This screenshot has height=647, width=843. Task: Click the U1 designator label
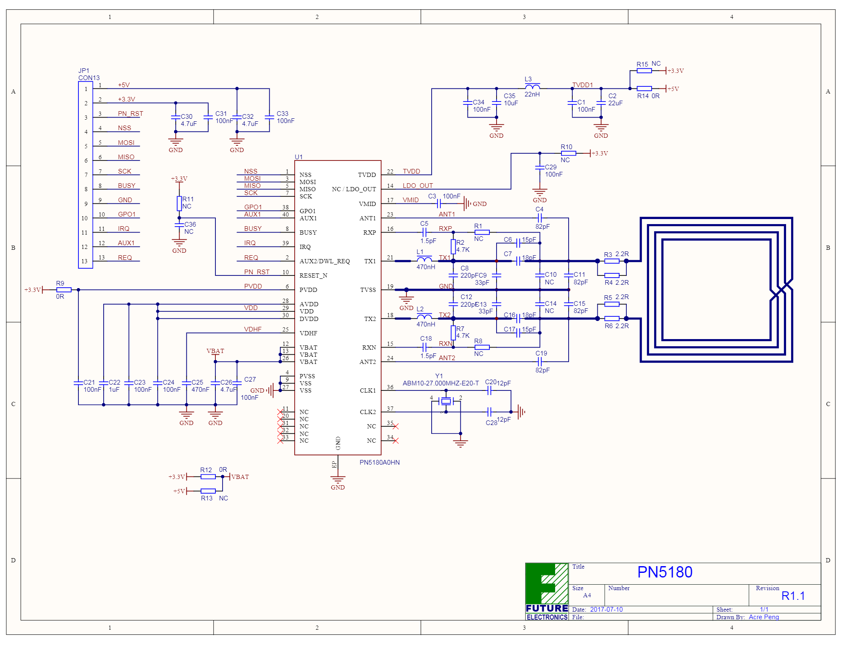tap(298, 157)
